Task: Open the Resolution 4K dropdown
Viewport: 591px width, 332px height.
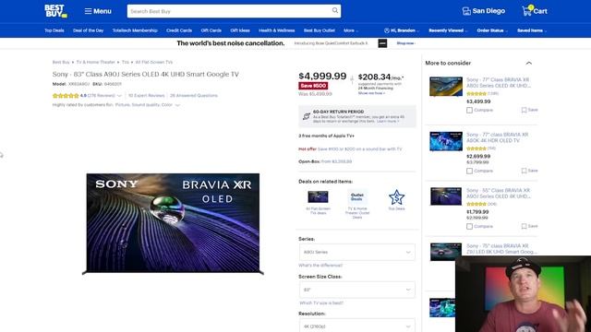Action: coord(357,326)
